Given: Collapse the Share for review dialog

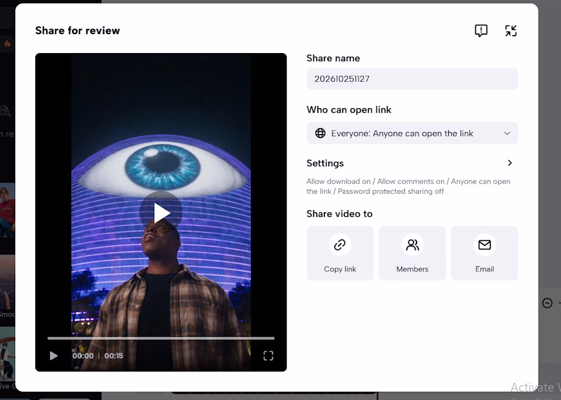Looking at the screenshot, I should pyautogui.click(x=511, y=31).
